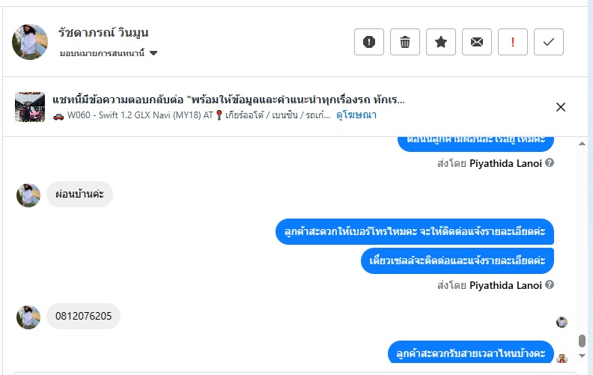Flag conversation with red exclamation icon

pyautogui.click(x=513, y=42)
